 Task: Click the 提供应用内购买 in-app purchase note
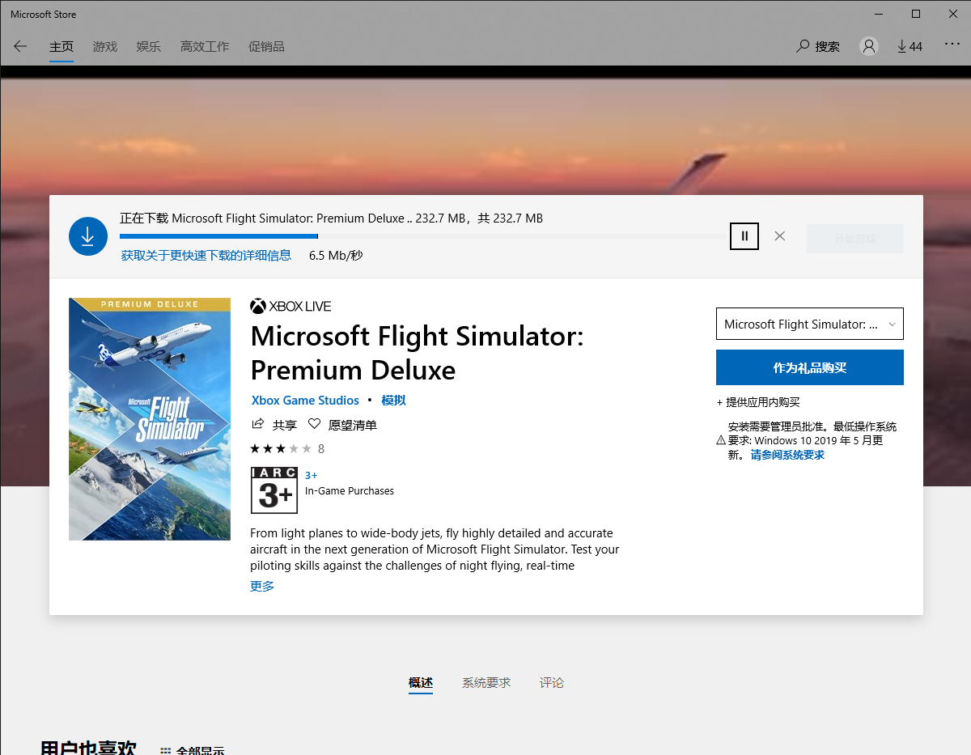[x=758, y=402]
